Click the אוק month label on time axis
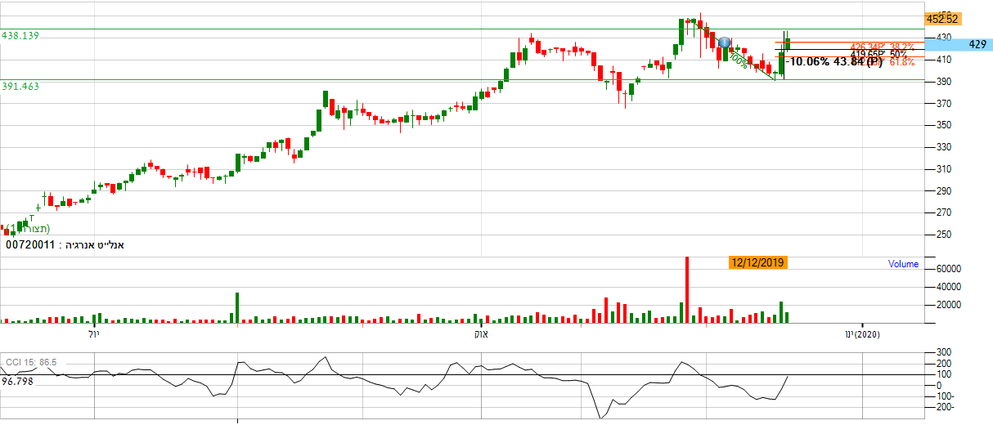Image resolution: width=993 pixels, height=425 pixels. 481,334
